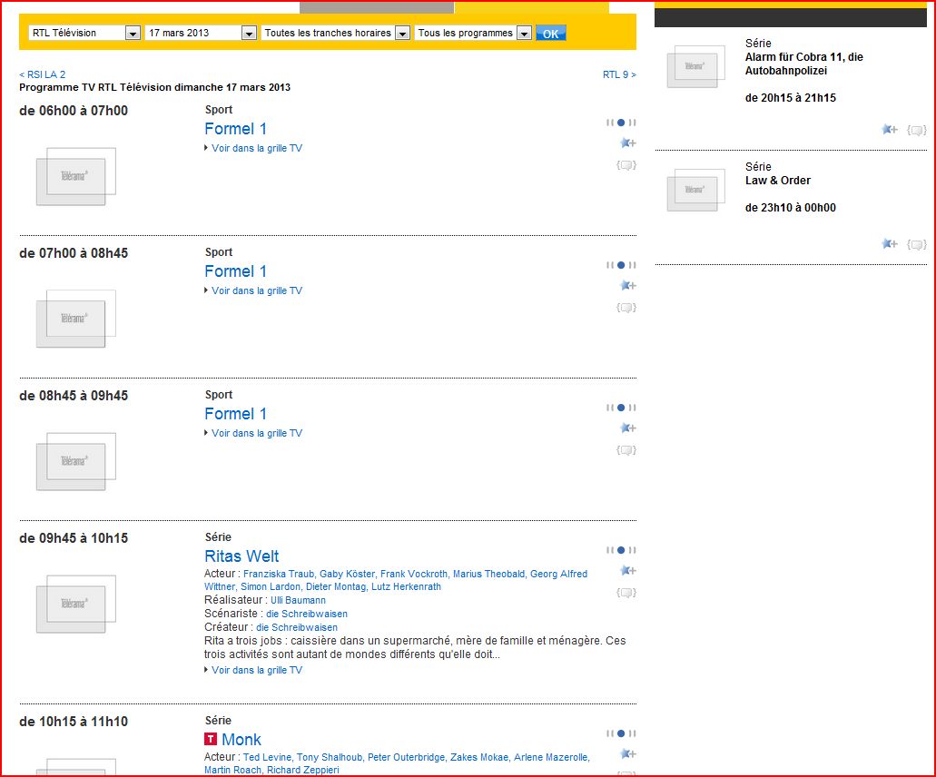
Task: Click the blue rating dot for Ritas Welt
Action: [621, 550]
